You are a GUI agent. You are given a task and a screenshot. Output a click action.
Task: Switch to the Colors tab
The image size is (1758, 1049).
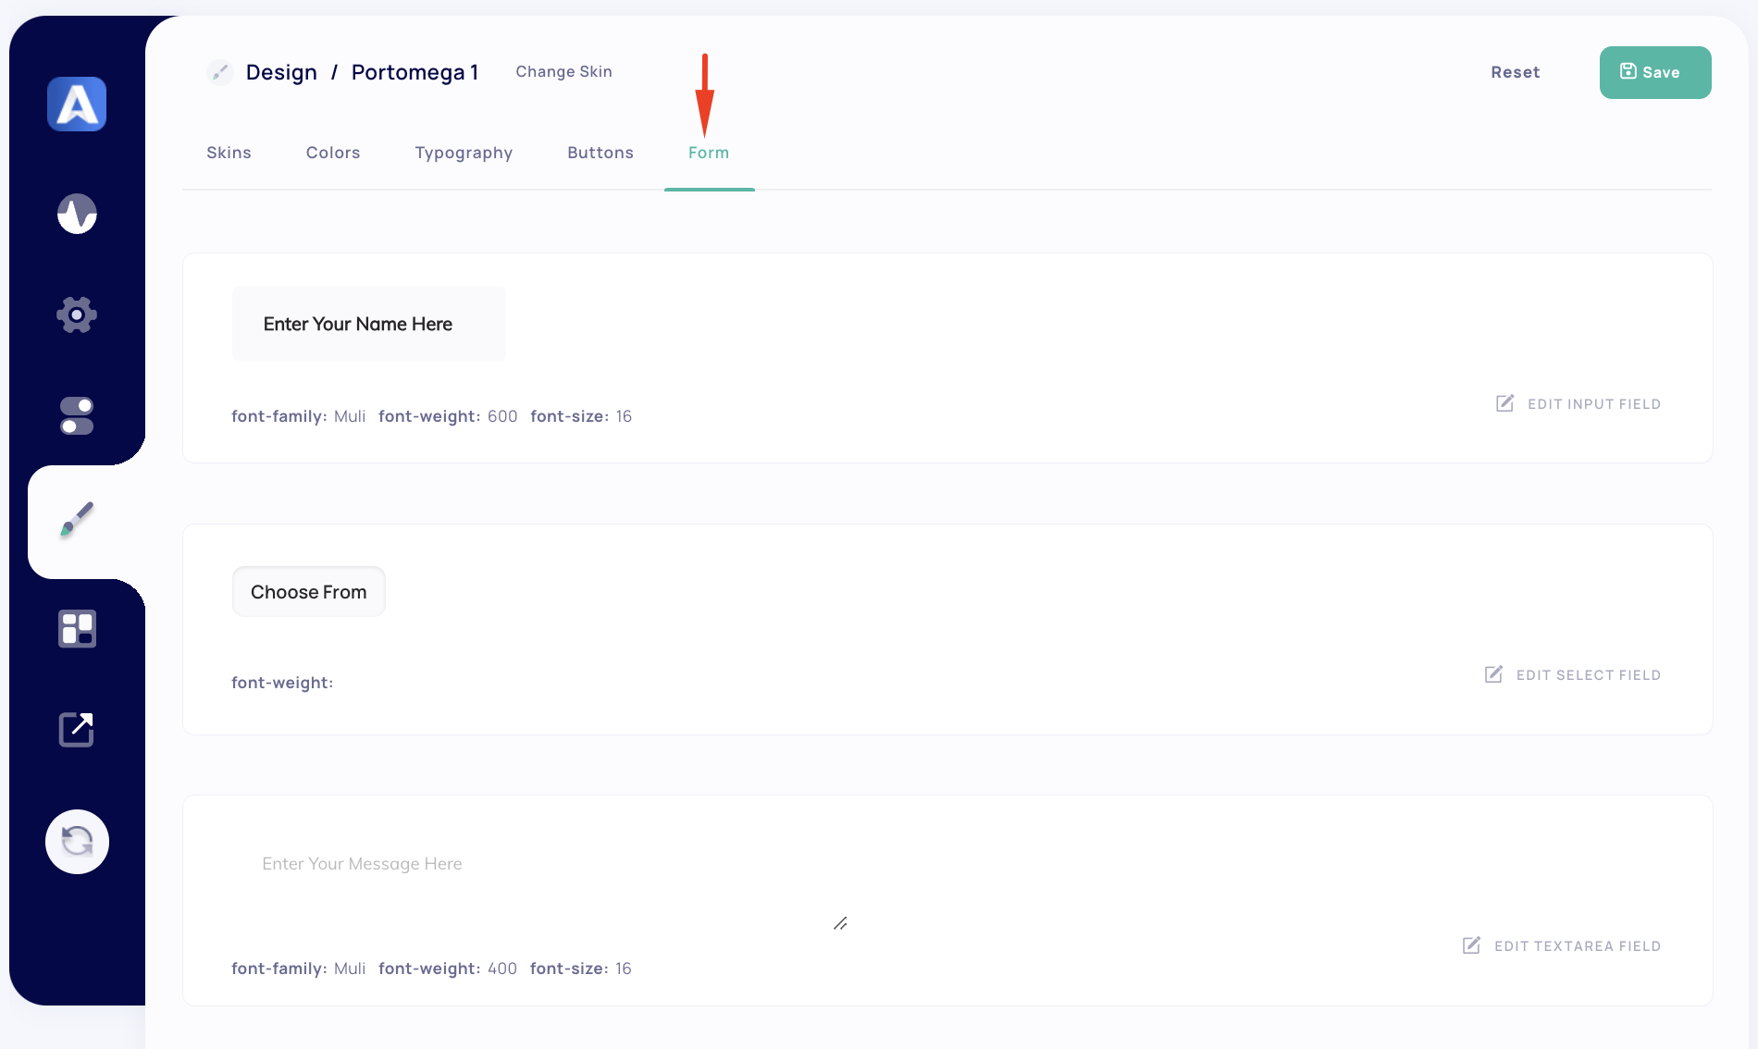[333, 153]
